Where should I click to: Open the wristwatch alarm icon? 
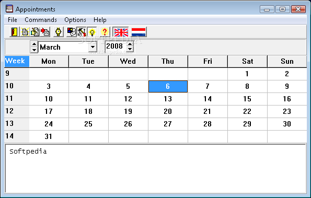pyautogui.click(x=59, y=32)
